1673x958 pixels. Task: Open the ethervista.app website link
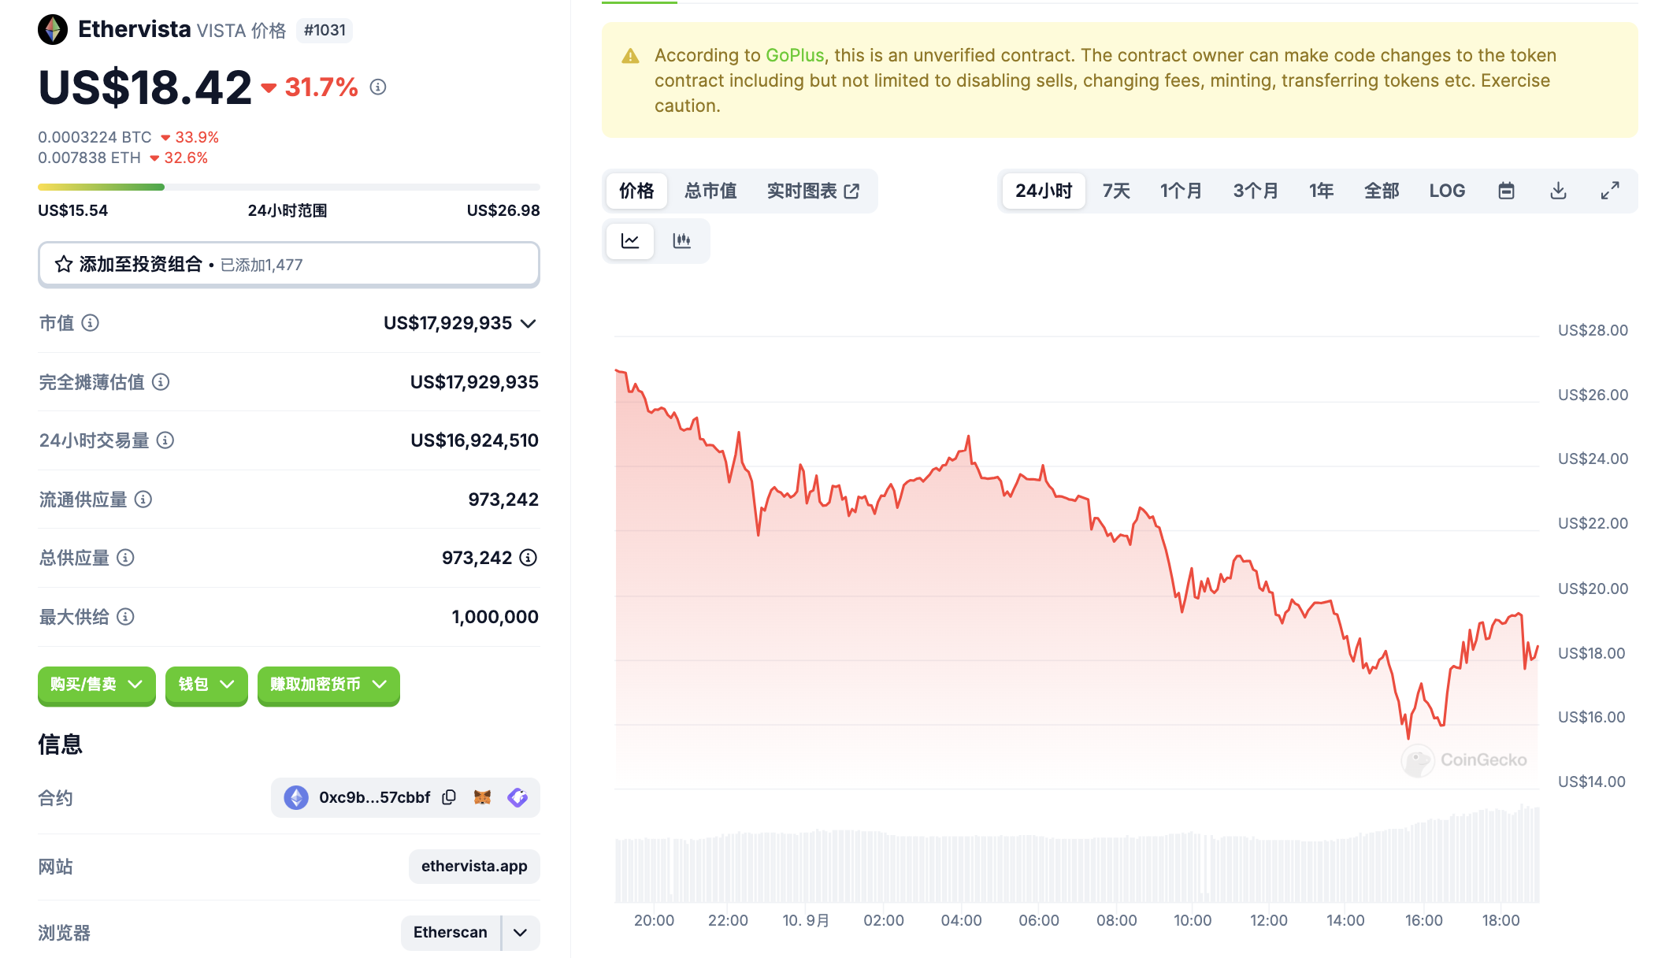474,867
